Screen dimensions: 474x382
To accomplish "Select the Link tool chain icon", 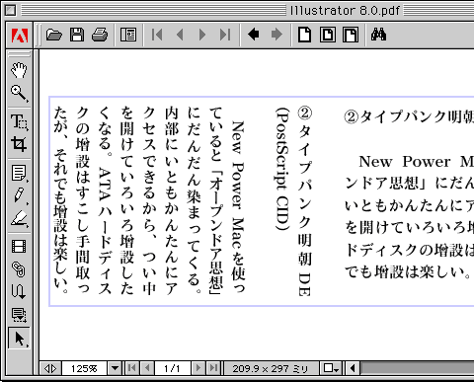I will pyautogui.click(x=19, y=268).
